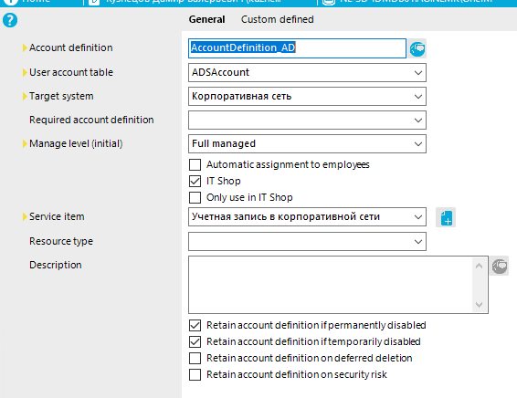Click the Required account definition label
The height and width of the screenshot is (398, 517).
point(91,120)
